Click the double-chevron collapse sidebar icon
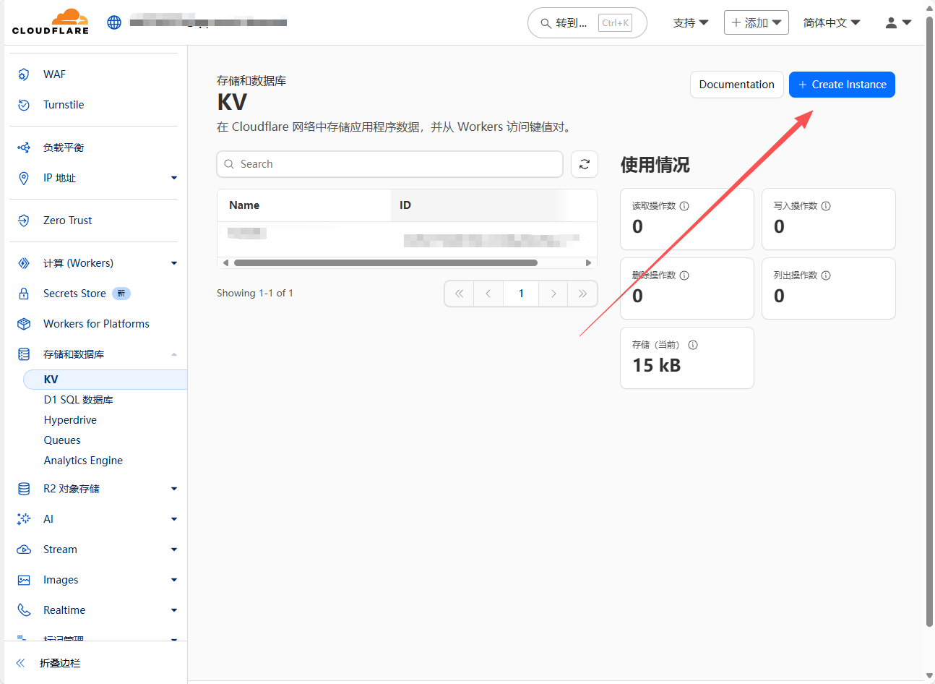The width and height of the screenshot is (935, 684). 20,663
